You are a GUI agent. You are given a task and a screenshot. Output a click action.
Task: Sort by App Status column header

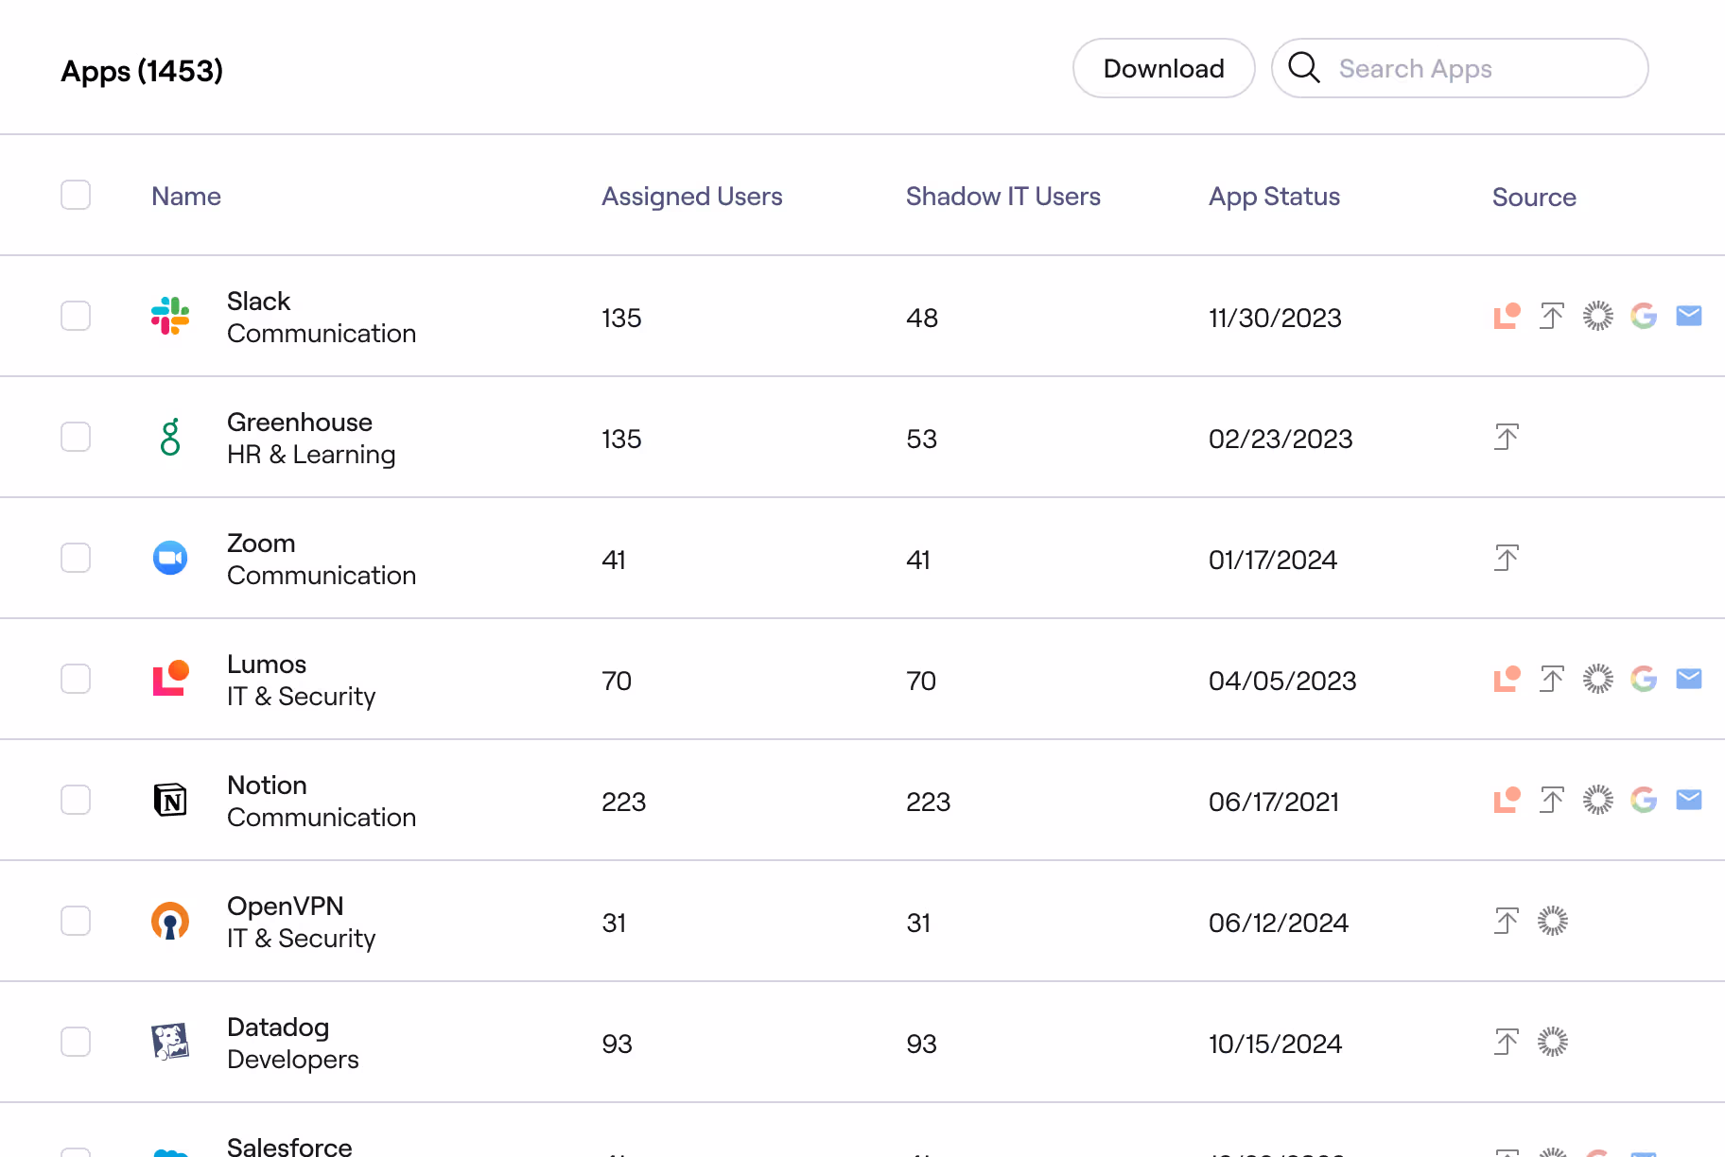click(1274, 196)
